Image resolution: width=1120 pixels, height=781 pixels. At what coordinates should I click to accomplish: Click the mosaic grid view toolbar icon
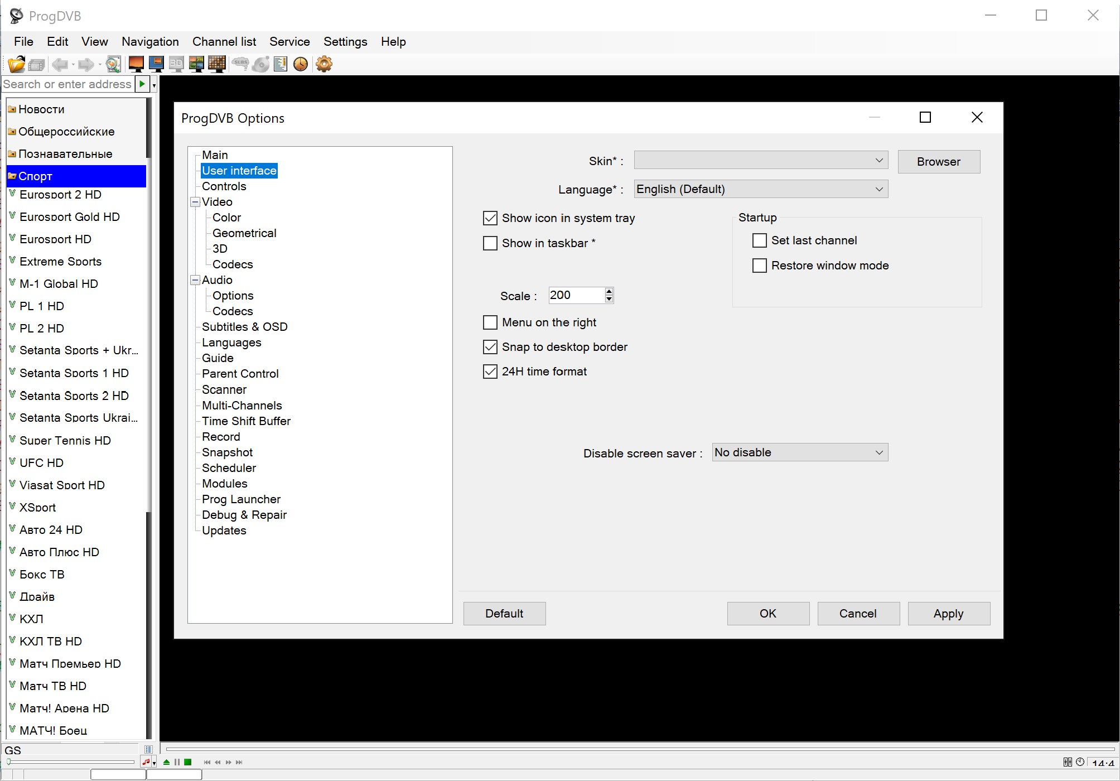tap(216, 64)
